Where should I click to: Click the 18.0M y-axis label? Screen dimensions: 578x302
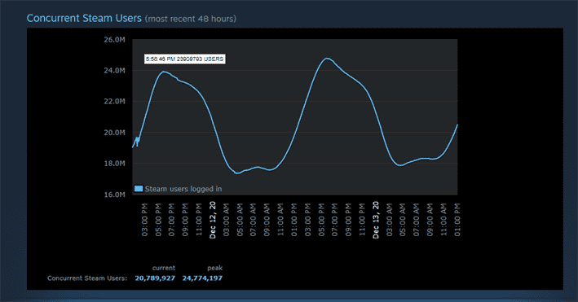click(114, 163)
